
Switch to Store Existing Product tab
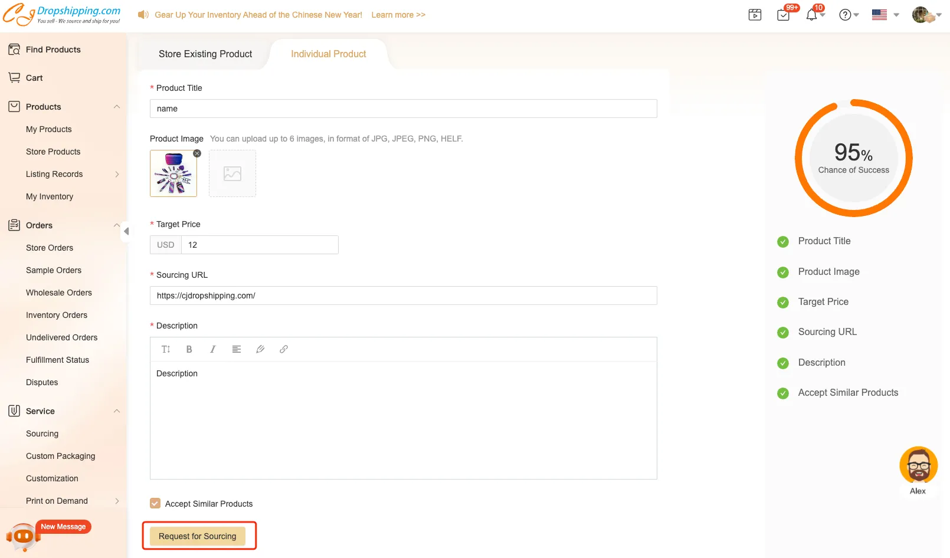click(x=205, y=54)
